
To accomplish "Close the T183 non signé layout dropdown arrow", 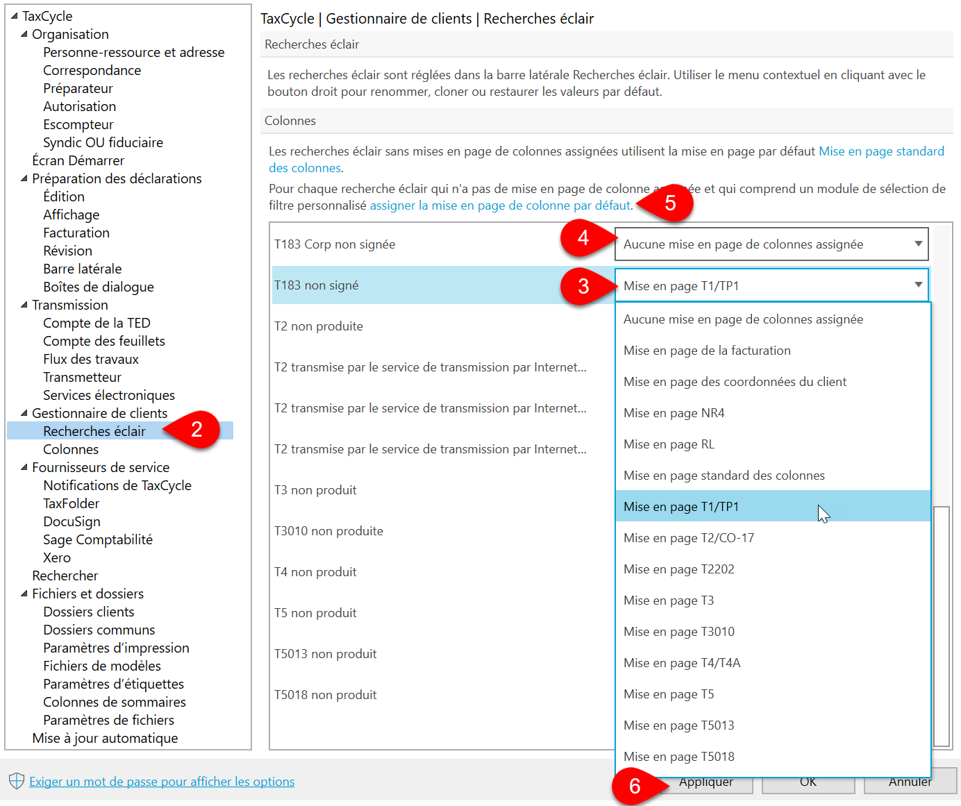I will pyautogui.click(x=918, y=285).
